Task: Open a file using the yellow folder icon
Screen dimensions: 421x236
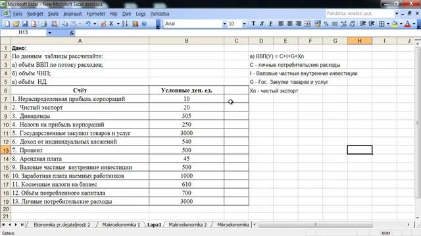Action: pyautogui.click(x=16, y=24)
